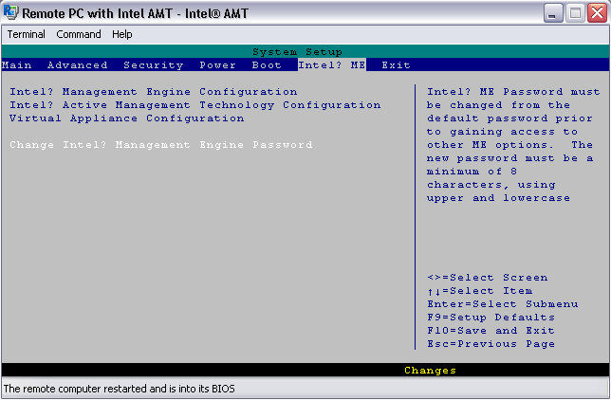This screenshot has height=400, width=611.
Task: Switch to the Advanced BIOS tab
Action: [77, 65]
